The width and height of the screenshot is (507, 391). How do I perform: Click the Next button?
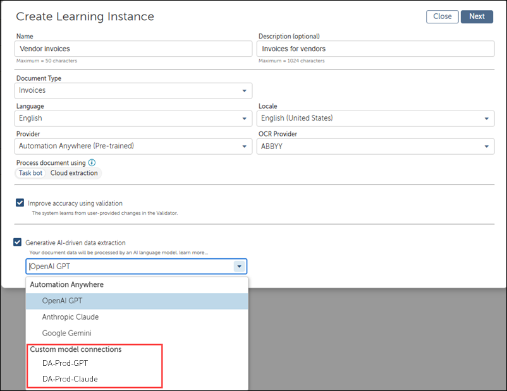click(x=477, y=16)
